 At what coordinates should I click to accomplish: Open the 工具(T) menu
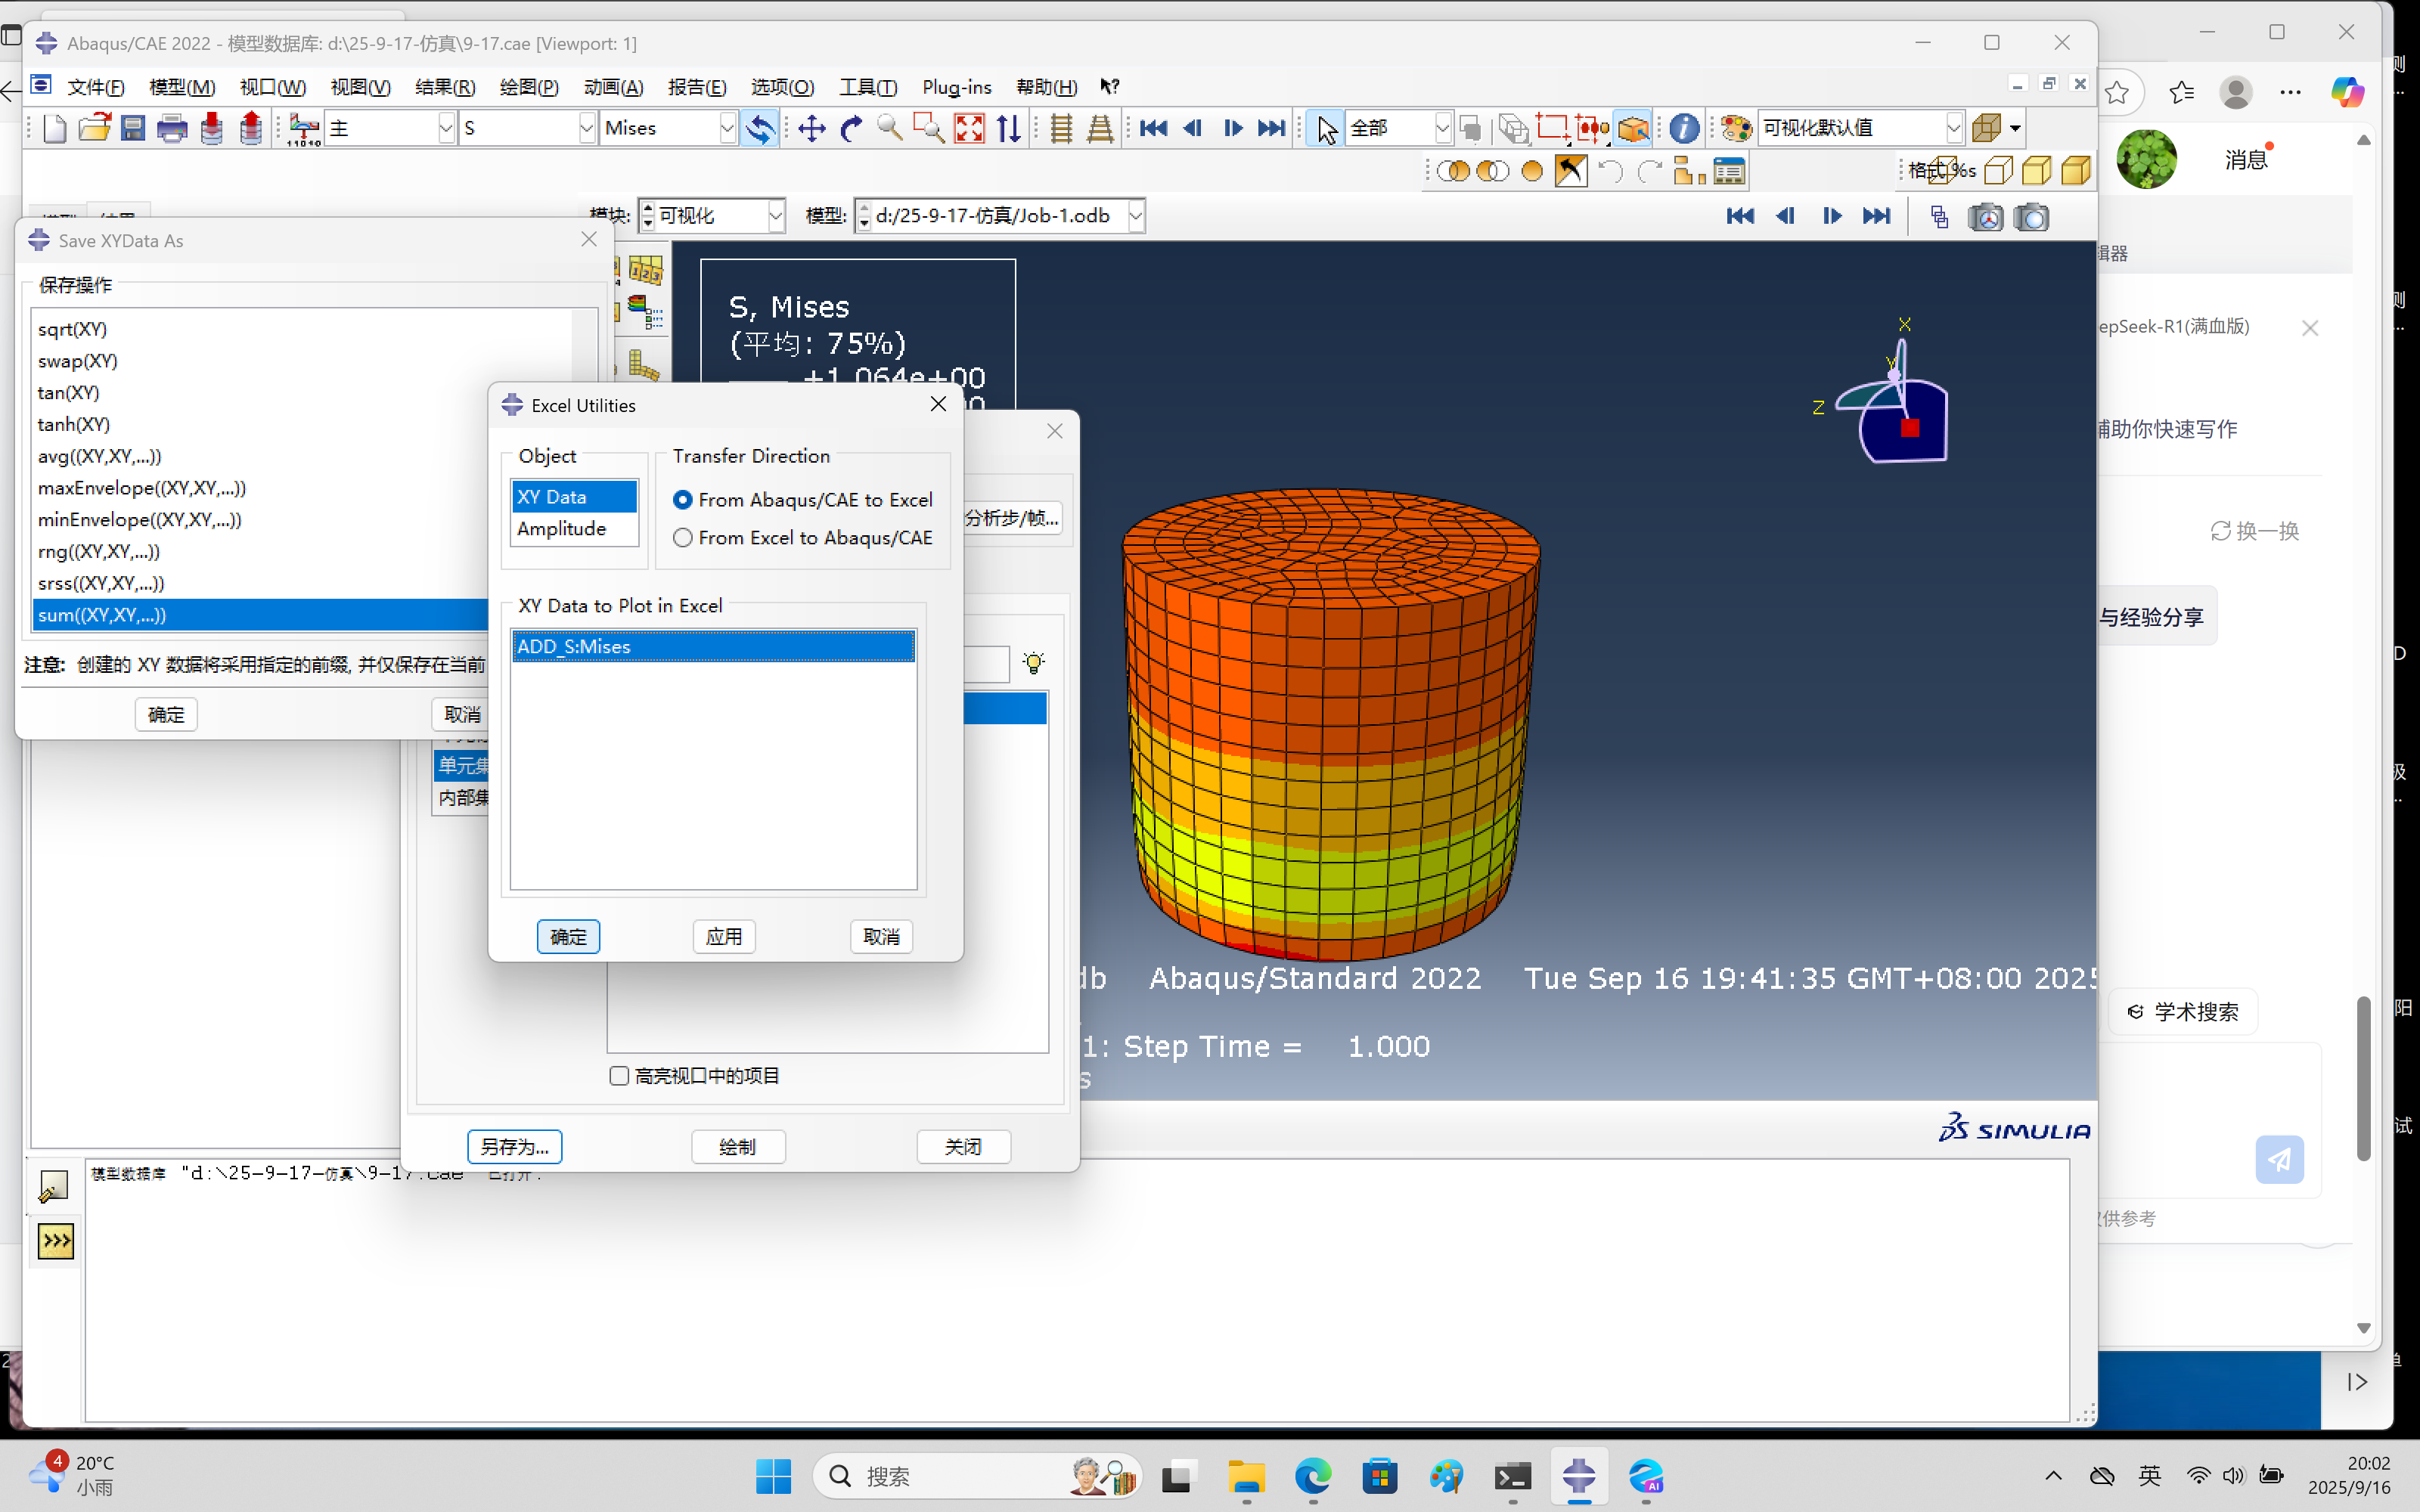[x=868, y=87]
